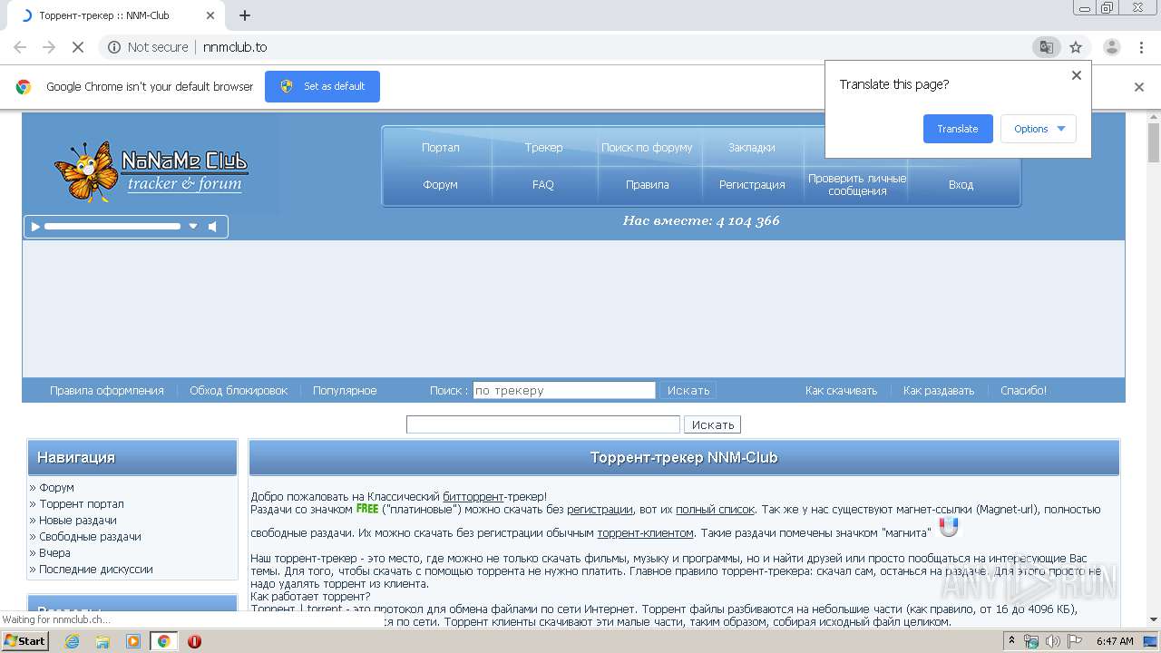The image size is (1161, 653).
Task: Click the red Opera icon in taskbar
Action: 194,641
